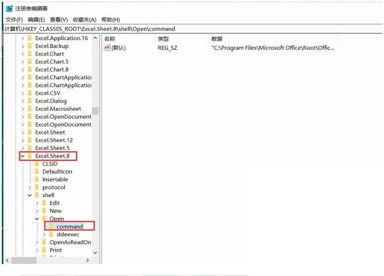The image size is (384, 276).
Task: Open the 帮助(H) menu
Action: click(111, 20)
